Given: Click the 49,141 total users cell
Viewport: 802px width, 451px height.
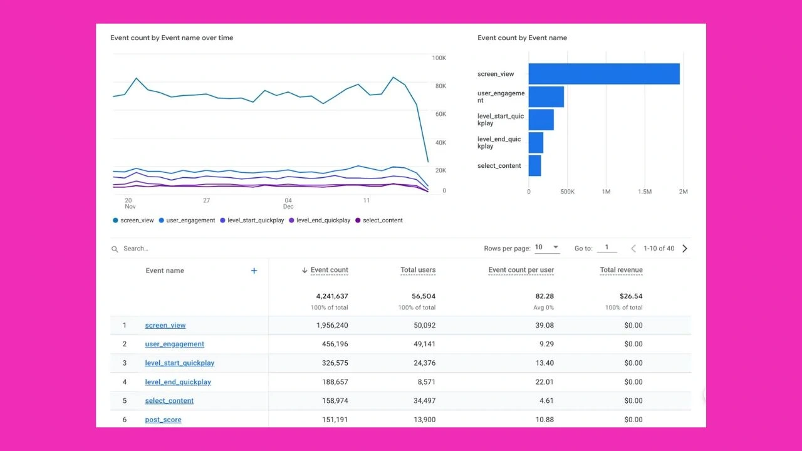Looking at the screenshot, I should click(x=425, y=345).
